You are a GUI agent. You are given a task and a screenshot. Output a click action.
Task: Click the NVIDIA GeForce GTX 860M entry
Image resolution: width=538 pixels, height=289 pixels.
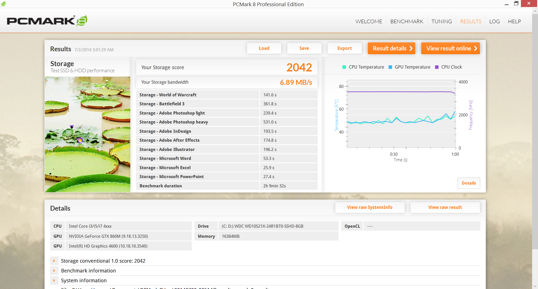[128, 236]
